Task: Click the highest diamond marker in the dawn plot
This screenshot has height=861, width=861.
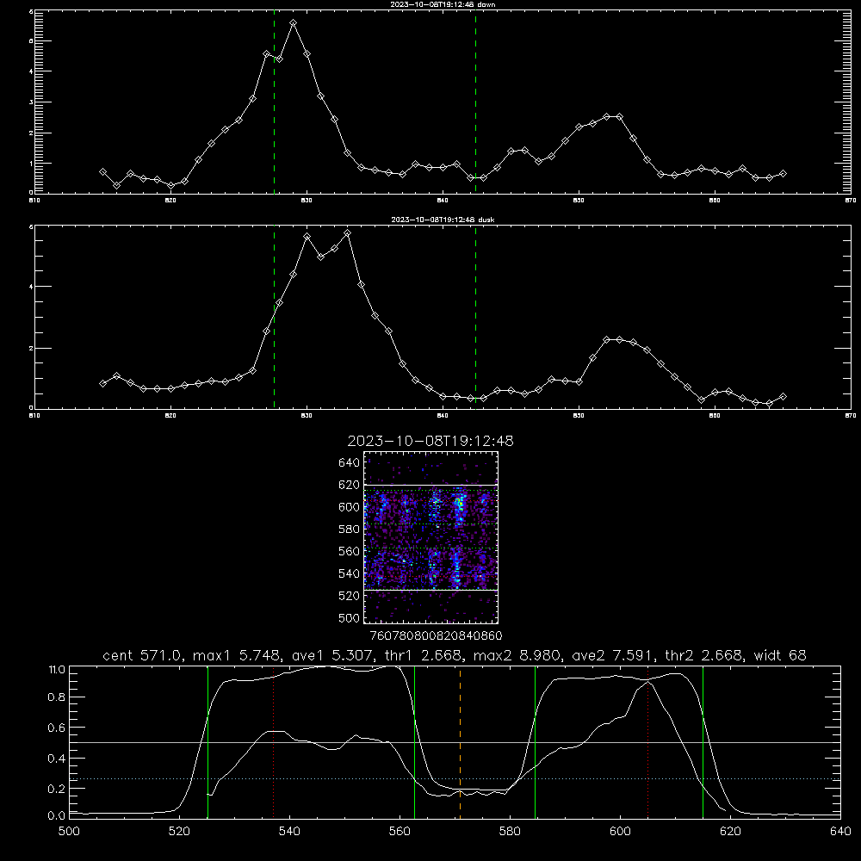Action: pos(294,23)
